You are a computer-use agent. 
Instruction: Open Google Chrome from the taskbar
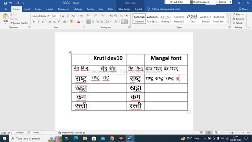tap(112, 138)
